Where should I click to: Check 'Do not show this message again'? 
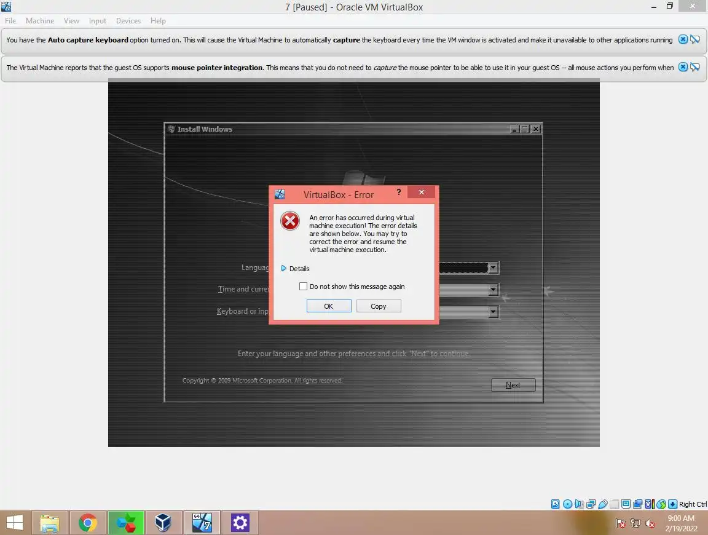(304, 286)
